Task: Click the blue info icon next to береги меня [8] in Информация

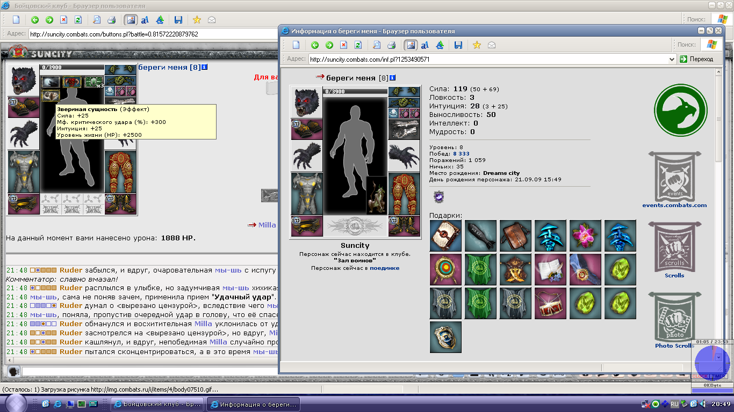Action: click(392, 78)
